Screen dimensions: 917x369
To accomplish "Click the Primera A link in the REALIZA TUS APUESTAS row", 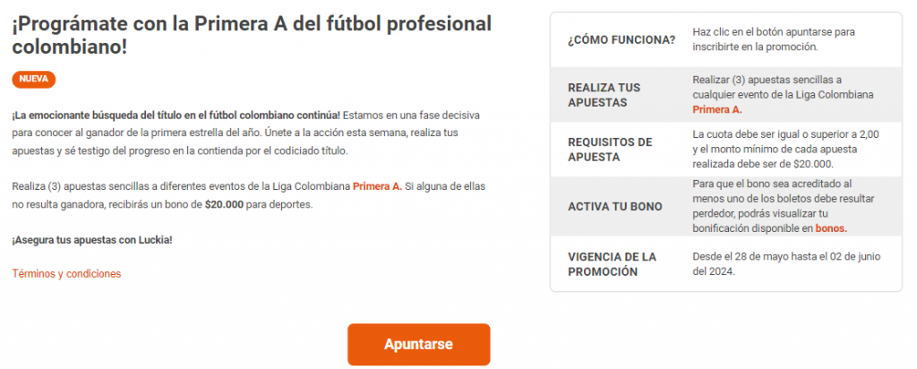I will pos(717,109).
